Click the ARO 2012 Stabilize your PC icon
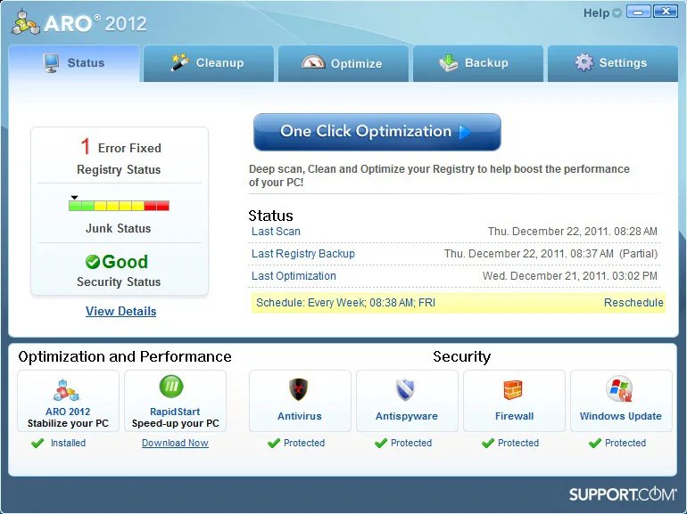The height and width of the screenshot is (514, 687). click(x=66, y=391)
